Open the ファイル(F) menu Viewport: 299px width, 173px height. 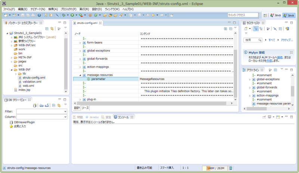[9, 9]
